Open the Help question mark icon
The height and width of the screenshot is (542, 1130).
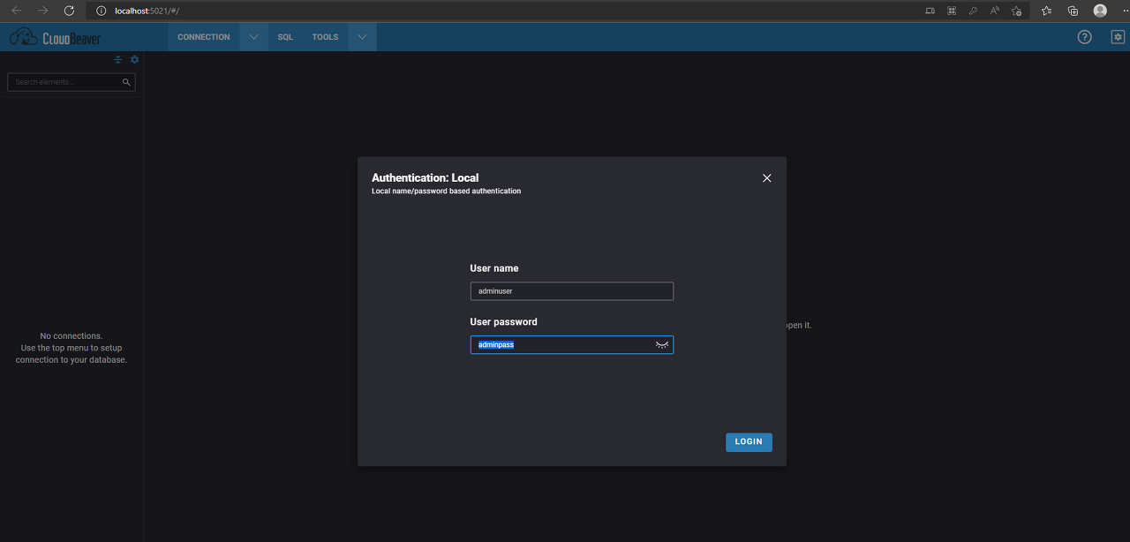click(1084, 37)
